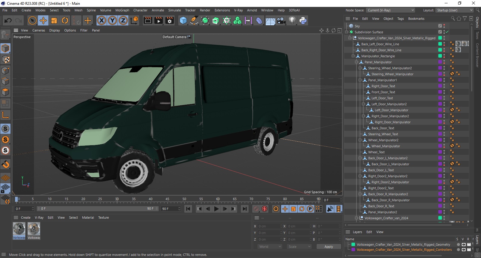Select the Live Selection tool

(32, 20)
